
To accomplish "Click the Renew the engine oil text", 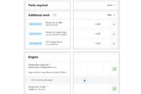I will pos(38,65).
